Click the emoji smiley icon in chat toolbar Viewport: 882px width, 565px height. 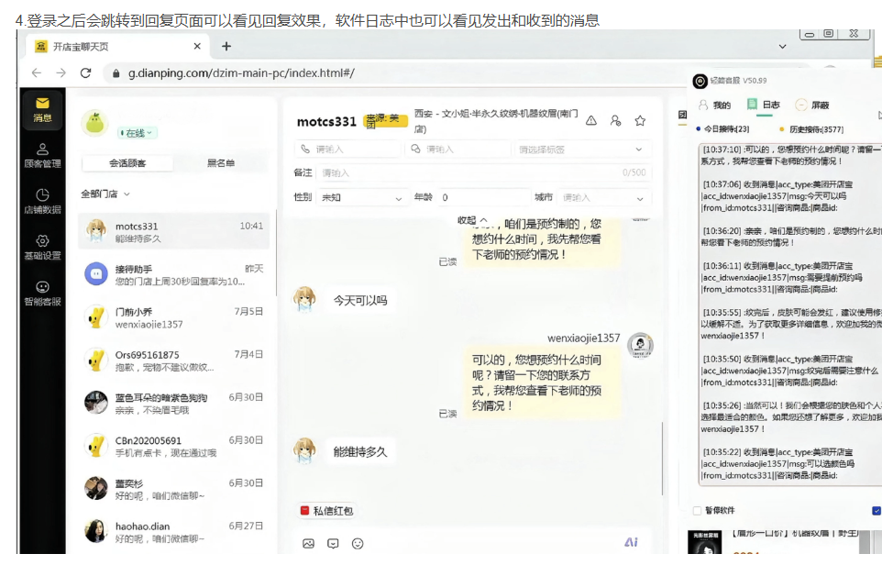tap(358, 544)
